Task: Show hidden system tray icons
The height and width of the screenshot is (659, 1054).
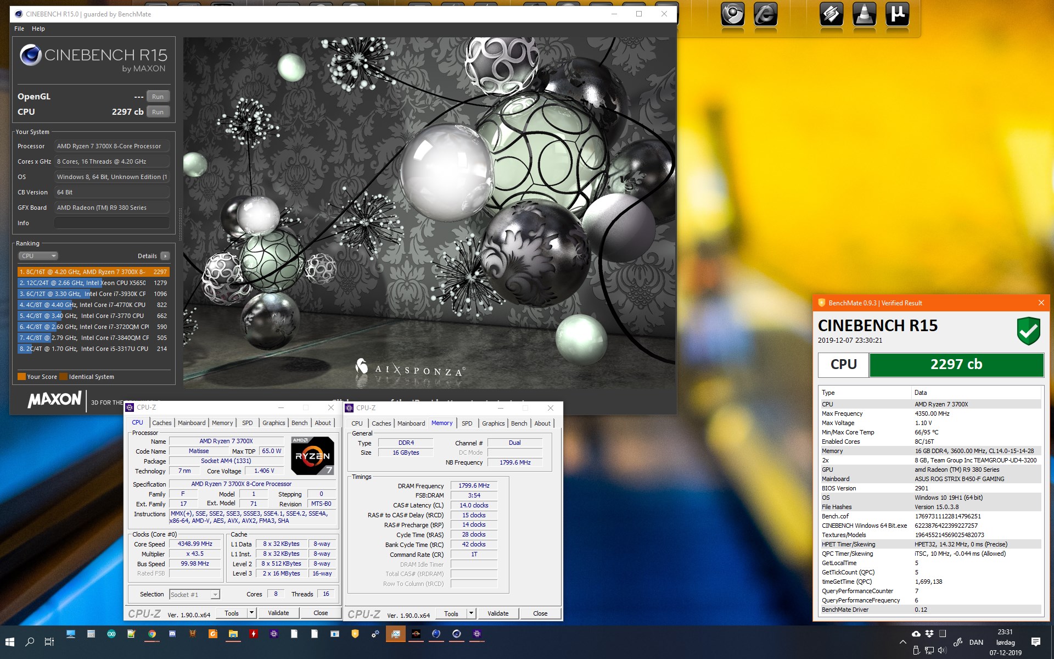Action: tap(902, 641)
